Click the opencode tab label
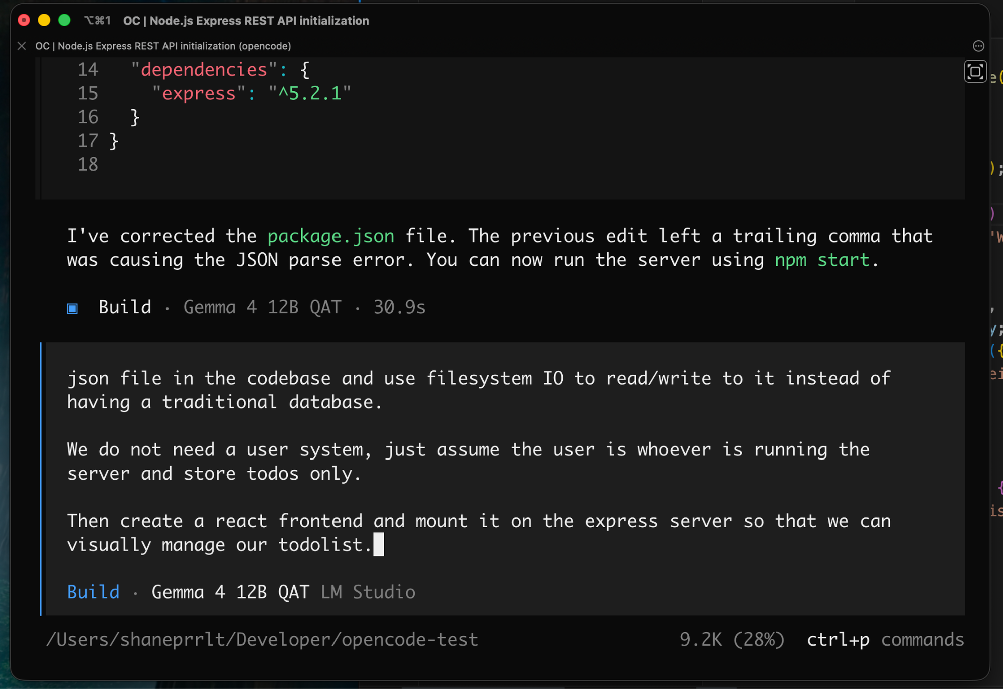The width and height of the screenshot is (1003, 689). (x=163, y=46)
